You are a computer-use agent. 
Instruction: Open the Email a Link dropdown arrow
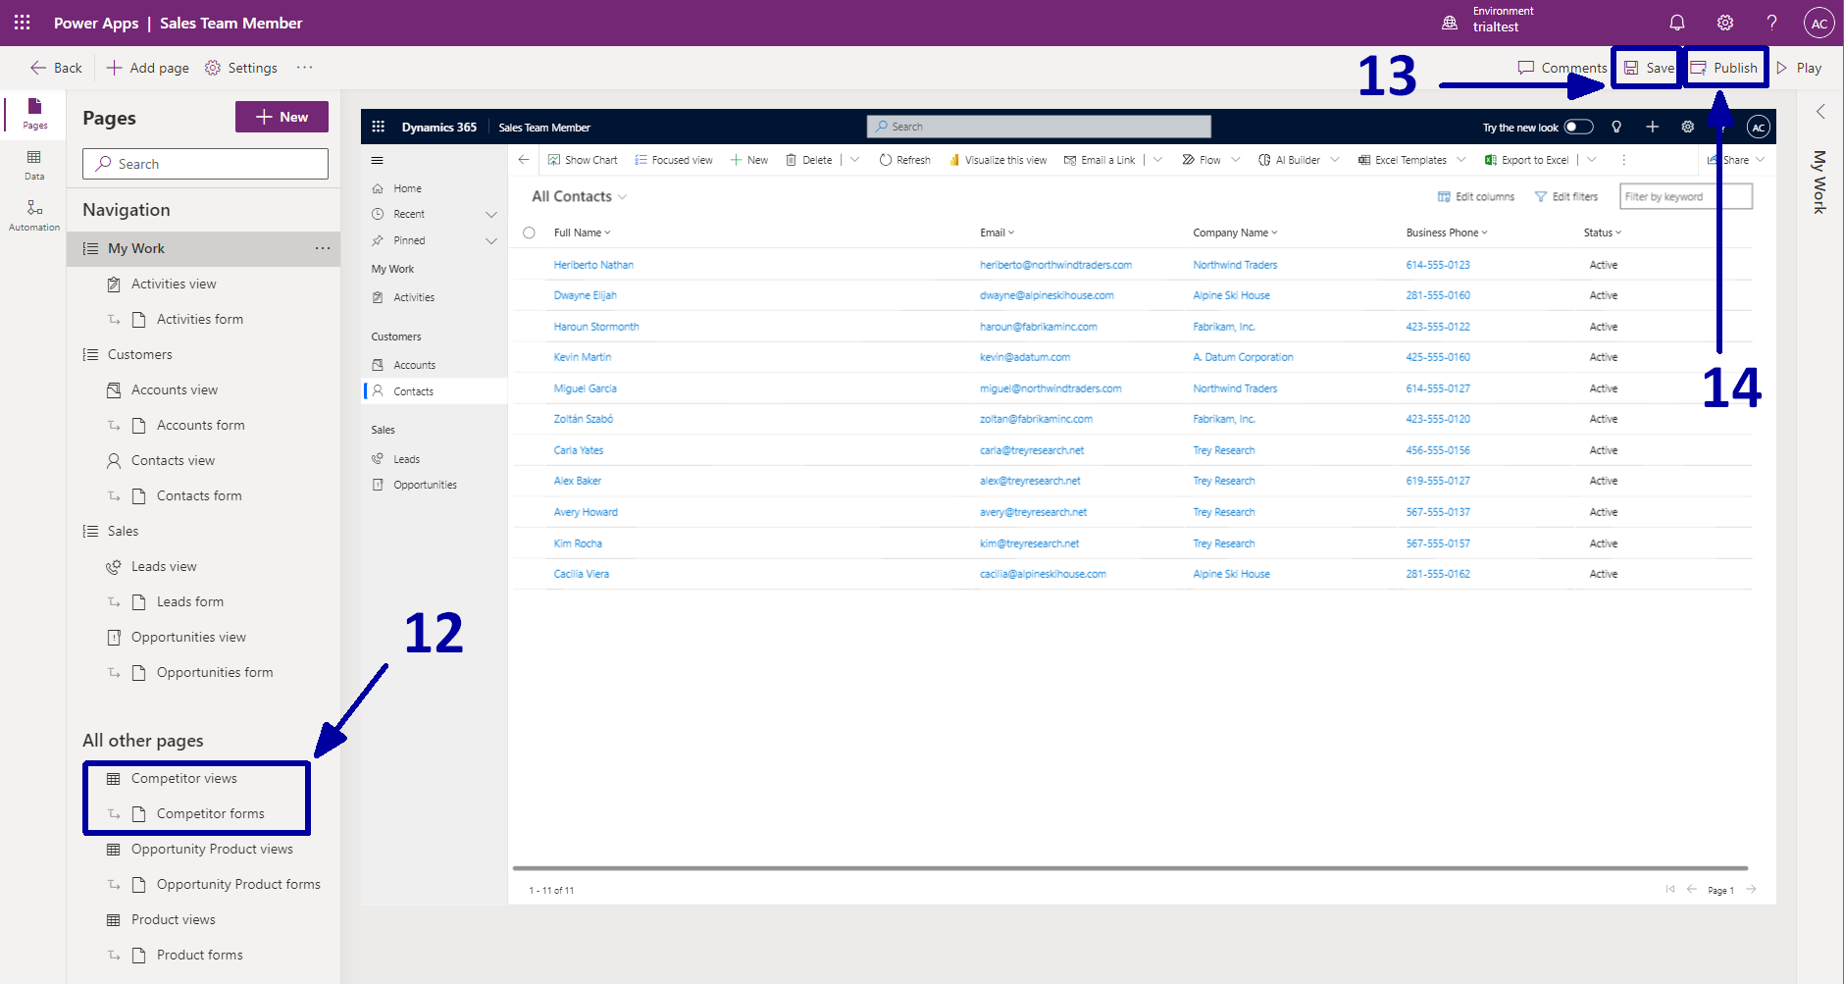1157,160
